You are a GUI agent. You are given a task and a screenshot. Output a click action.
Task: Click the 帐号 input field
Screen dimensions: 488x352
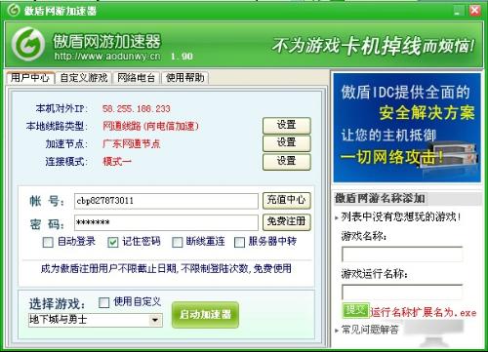click(x=166, y=201)
